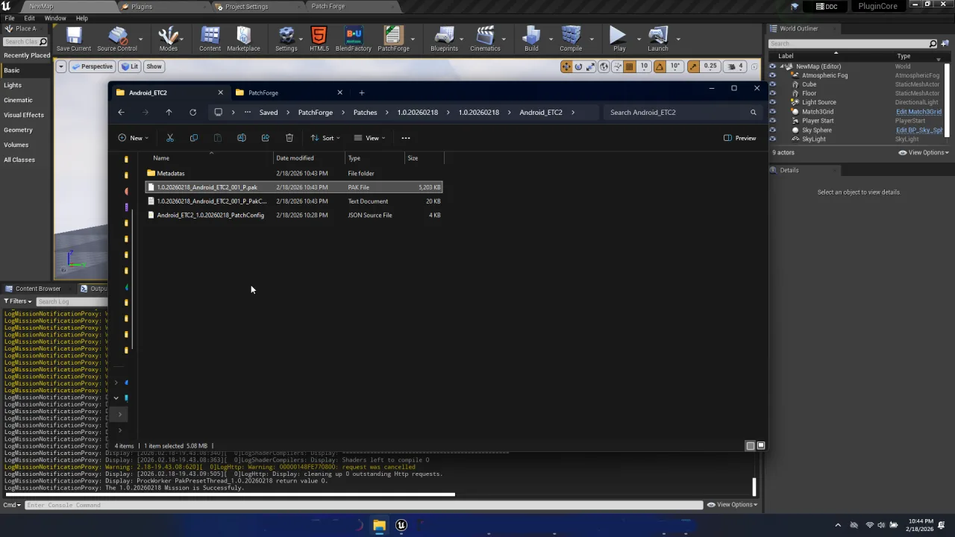Open Marketplace toolbar icon

[243, 39]
